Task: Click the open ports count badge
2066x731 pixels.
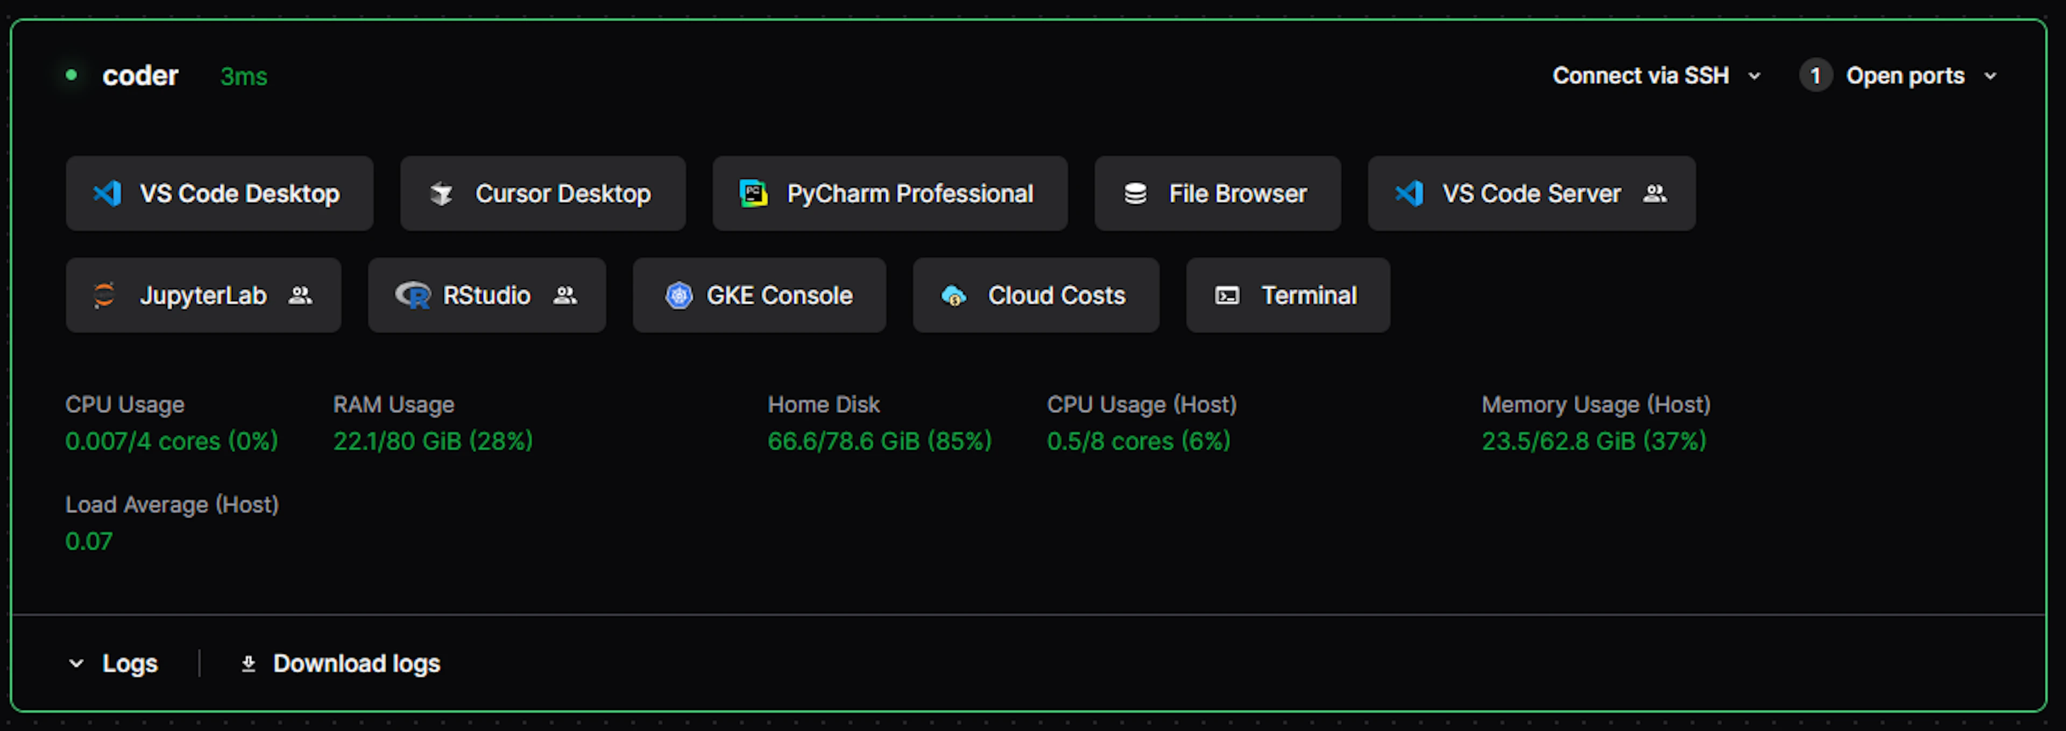Action: (1816, 75)
